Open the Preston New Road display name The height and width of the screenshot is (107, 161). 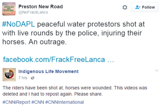click(41, 7)
